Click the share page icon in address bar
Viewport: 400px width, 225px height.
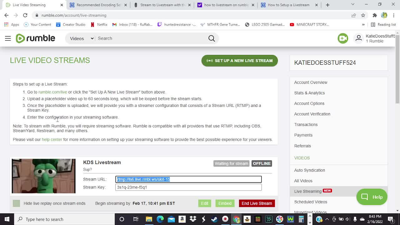(x=354, y=15)
